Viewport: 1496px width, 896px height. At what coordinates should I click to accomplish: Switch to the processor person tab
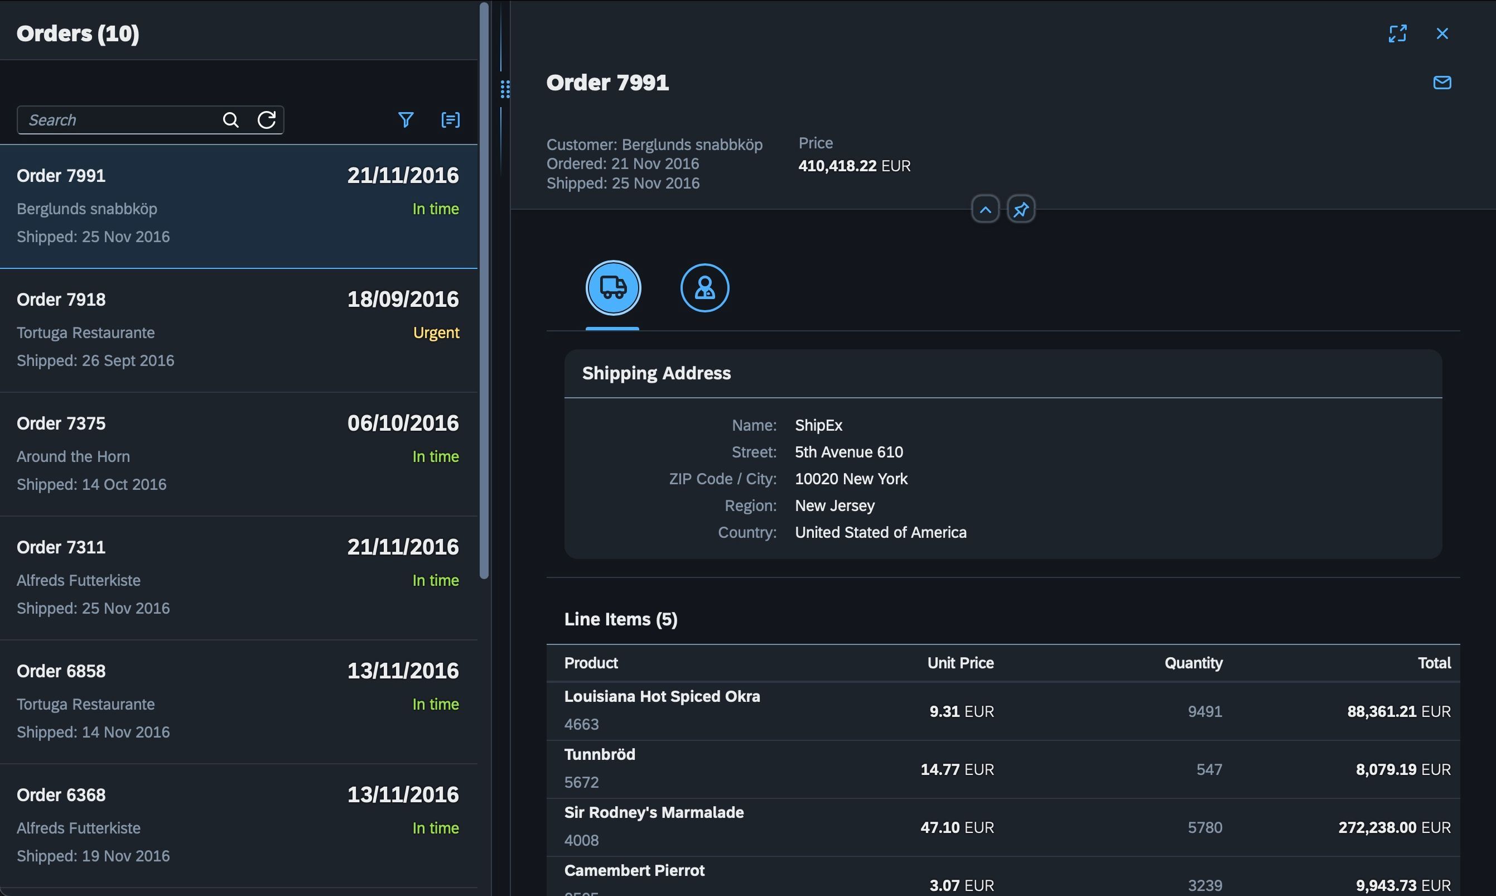tap(705, 288)
